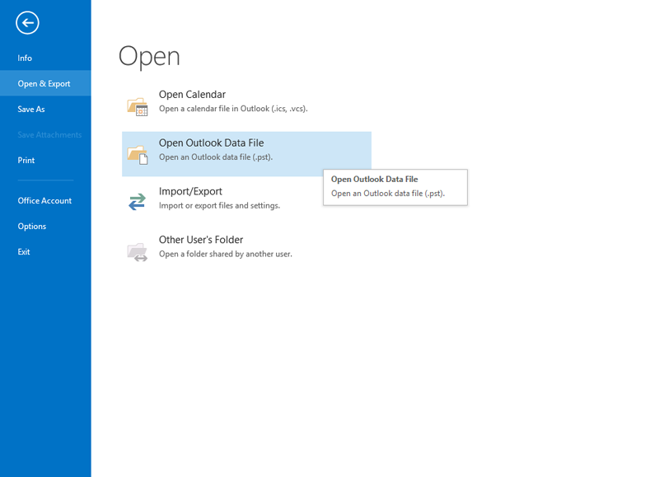Click the Open Outlook Data File title

point(212,143)
